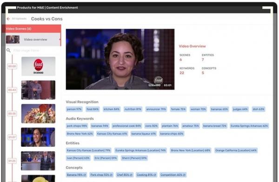Select the Ivan (Person) 63% entity

click(78, 158)
